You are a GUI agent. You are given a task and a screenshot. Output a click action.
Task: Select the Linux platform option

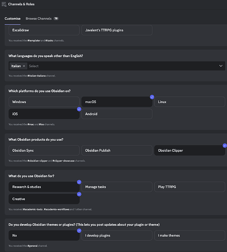(x=190, y=102)
